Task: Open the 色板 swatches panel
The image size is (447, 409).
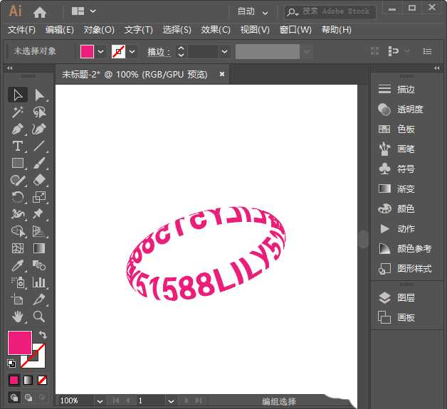Action: pos(406,129)
